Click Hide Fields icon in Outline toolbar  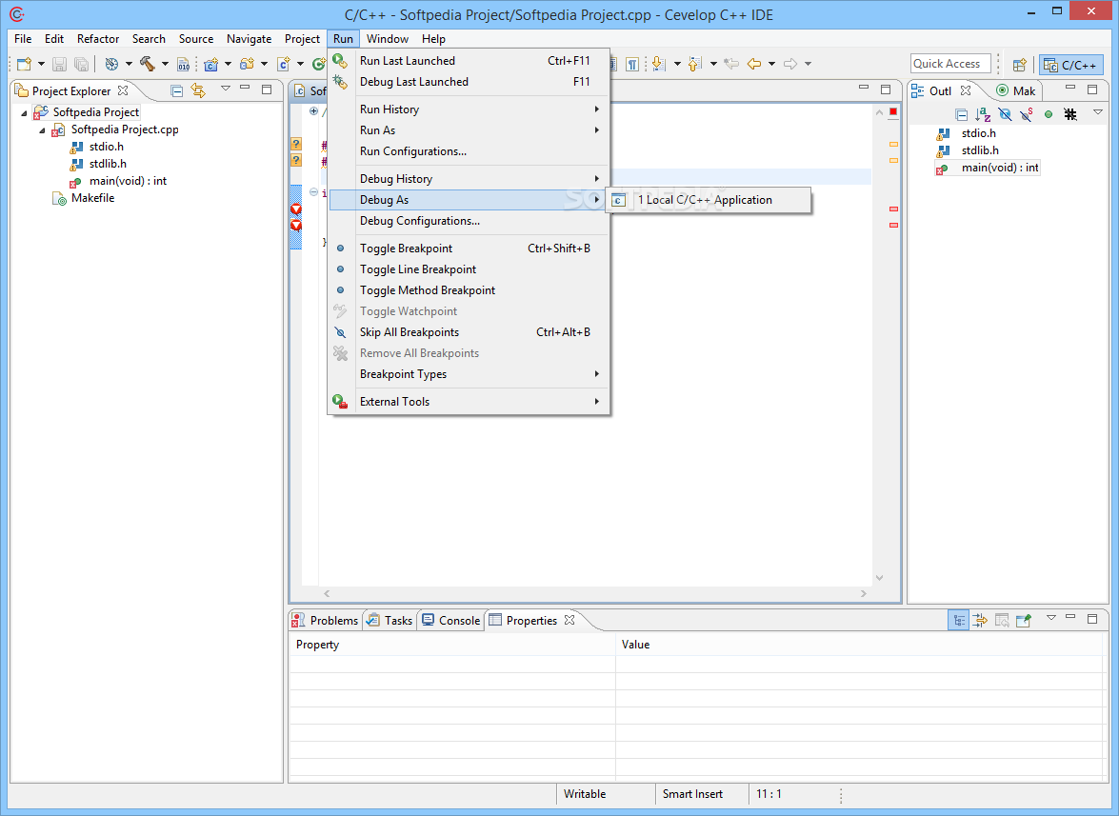pyautogui.click(x=1005, y=114)
